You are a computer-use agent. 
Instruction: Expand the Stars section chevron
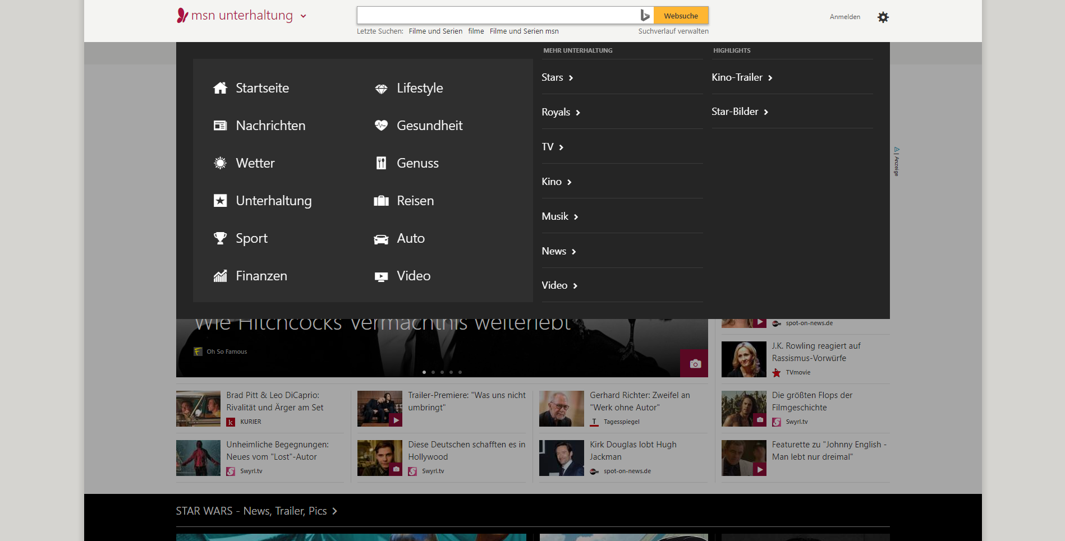571,78
